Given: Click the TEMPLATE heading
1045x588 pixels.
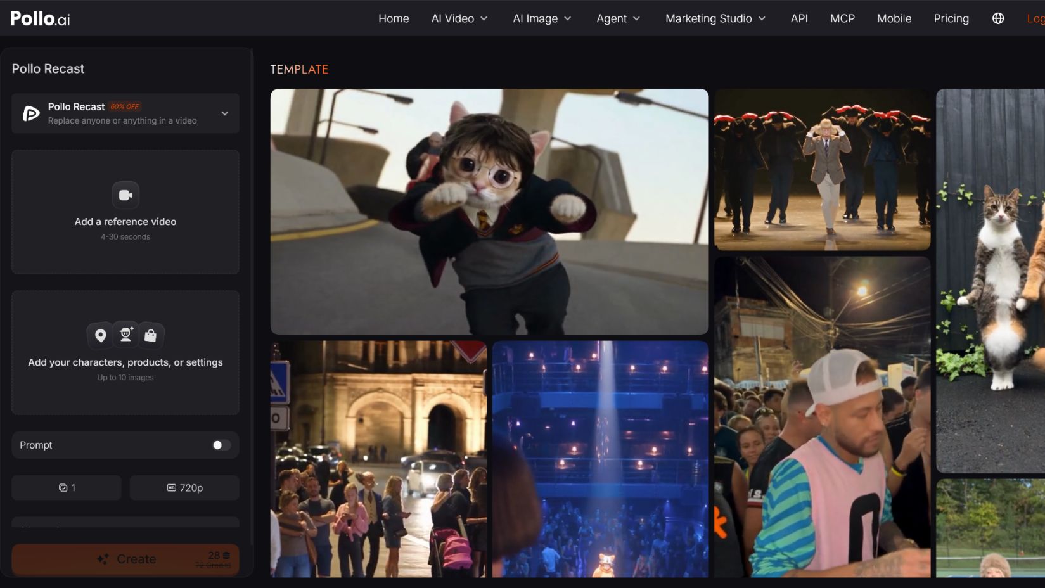Looking at the screenshot, I should coord(299,70).
